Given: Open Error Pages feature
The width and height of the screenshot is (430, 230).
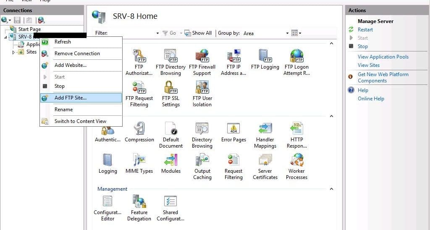Looking at the screenshot, I should tap(233, 132).
